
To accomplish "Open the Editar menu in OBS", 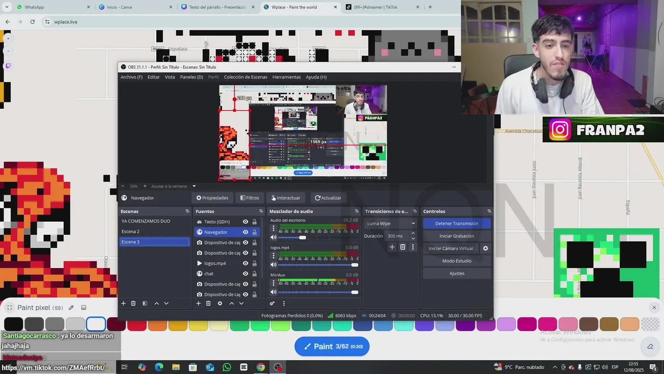I will tap(154, 77).
